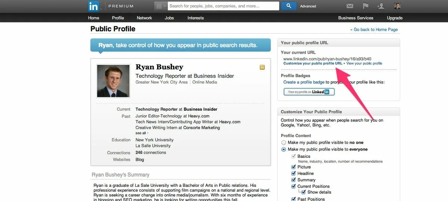Go to the Home menu
Image resolution: width=448 pixels, height=201 pixels.
coord(94,18)
